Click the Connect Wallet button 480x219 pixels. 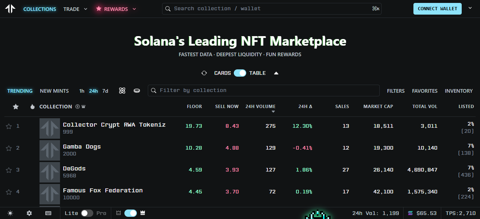(438, 9)
